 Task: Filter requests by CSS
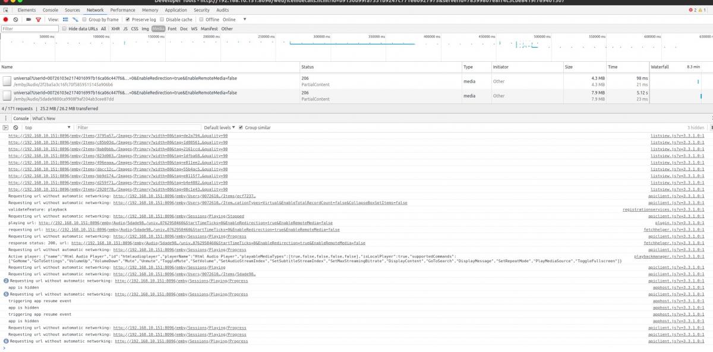[135, 29]
